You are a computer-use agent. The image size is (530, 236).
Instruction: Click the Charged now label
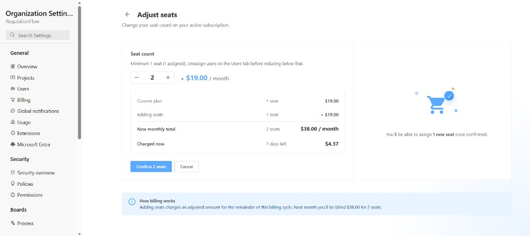point(151,144)
